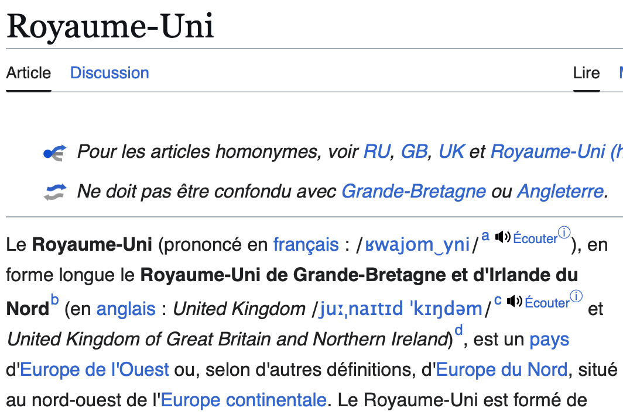Click the confusion swap-arrows icon
This screenshot has height=415, width=623.
[x=55, y=191]
